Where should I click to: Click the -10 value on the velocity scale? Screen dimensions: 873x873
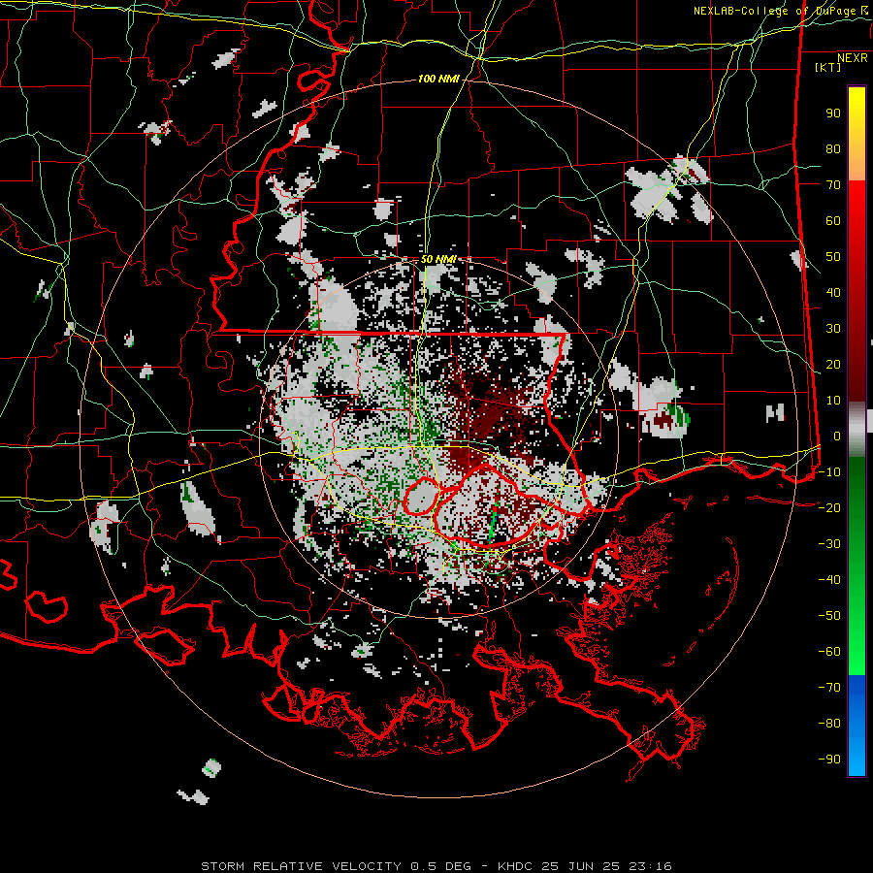[829, 472]
